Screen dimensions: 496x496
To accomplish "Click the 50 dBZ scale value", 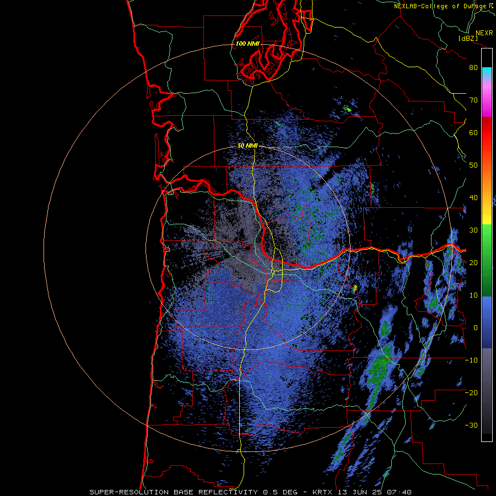I will [473, 165].
